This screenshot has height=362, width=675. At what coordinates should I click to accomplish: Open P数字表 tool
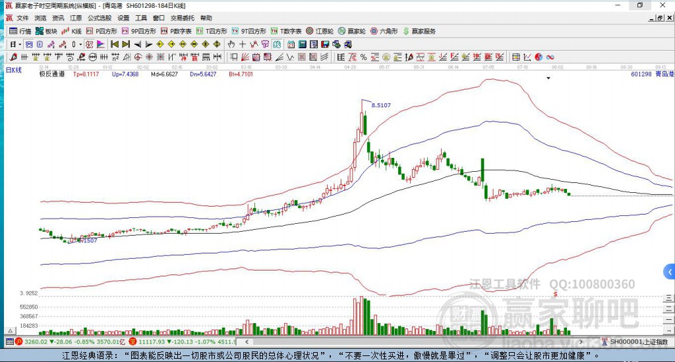pyautogui.click(x=176, y=31)
